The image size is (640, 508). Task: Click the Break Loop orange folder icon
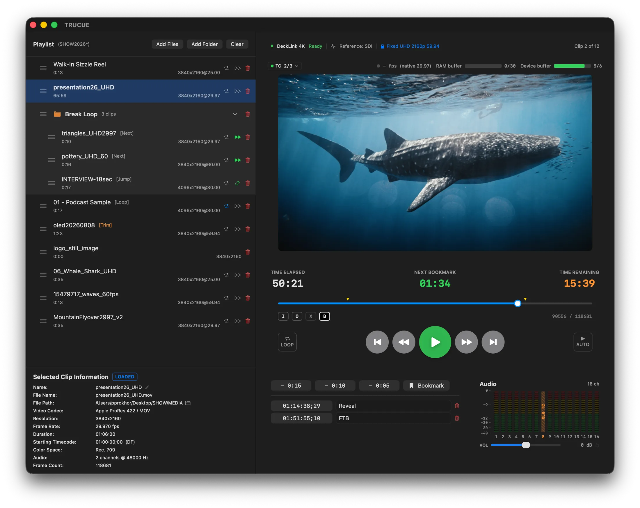pyautogui.click(x=57, y=114)
